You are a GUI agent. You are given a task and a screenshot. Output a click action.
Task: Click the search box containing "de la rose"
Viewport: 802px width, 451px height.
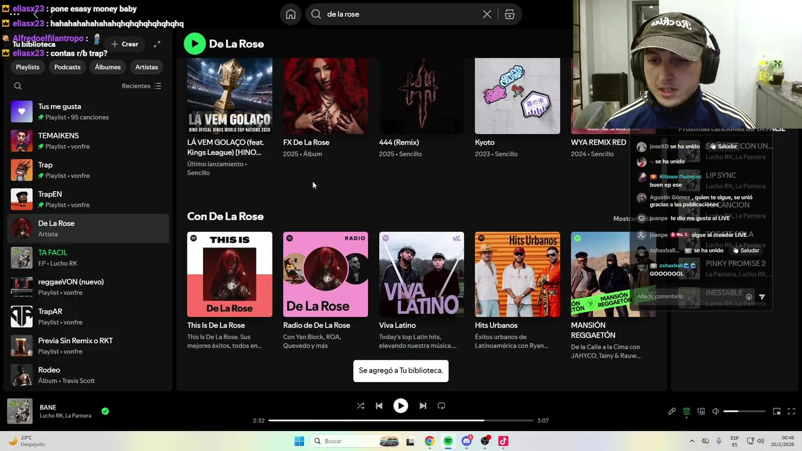pyautogui.click(x=414, y=14)
